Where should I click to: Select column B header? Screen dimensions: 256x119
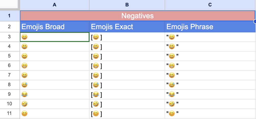127,5
